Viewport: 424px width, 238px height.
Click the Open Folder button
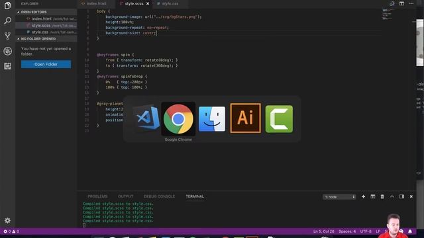pyautogui.click(x=46, y=64)
